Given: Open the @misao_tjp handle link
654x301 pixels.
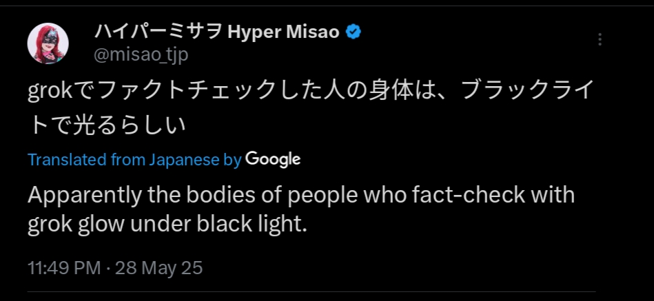Looking at the screenshot, I should (x=140, y=54).
